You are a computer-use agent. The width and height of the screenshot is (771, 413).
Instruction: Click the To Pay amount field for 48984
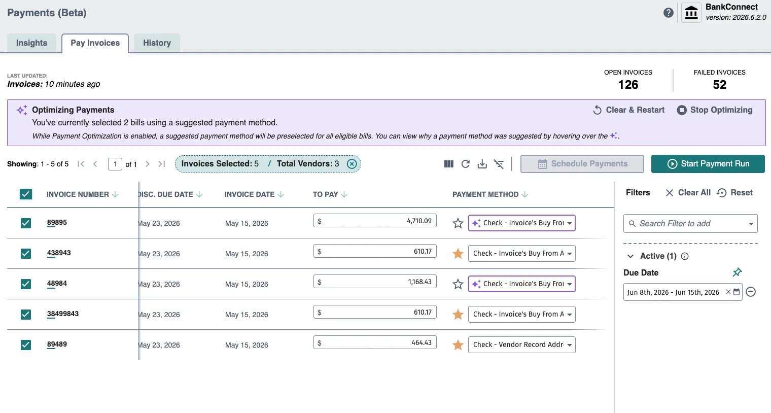tap(375, 282)
